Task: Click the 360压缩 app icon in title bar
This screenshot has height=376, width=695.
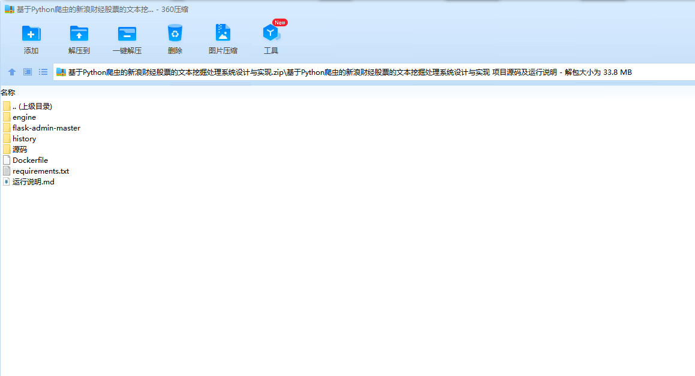Action: click(10, 10)
